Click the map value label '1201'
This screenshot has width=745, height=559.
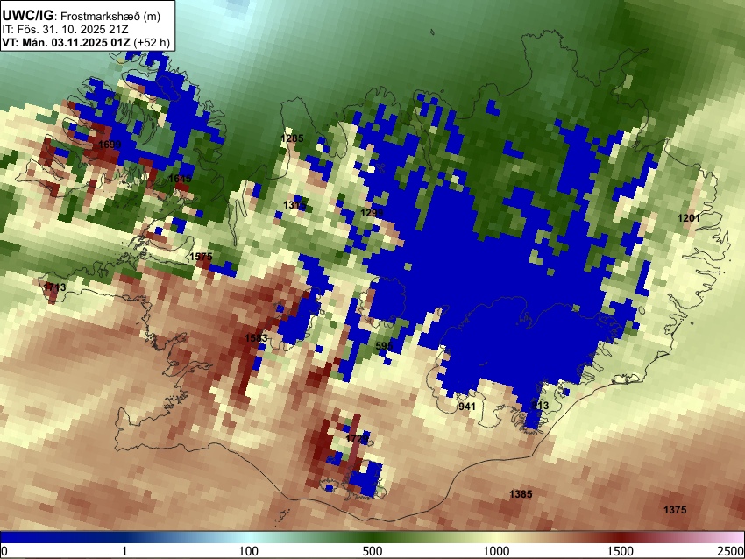688,218
